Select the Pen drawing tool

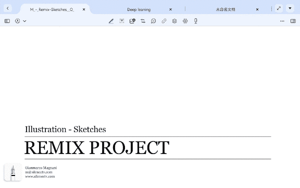click(x=111, y=21)
